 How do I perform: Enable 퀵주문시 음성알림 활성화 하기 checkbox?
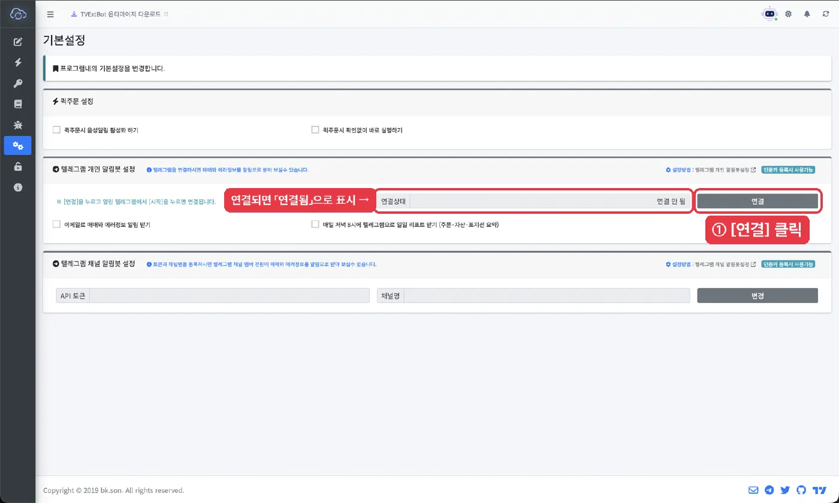[56, 129]
